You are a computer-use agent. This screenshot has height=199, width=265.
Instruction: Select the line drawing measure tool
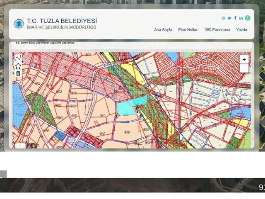click(18, 58)
